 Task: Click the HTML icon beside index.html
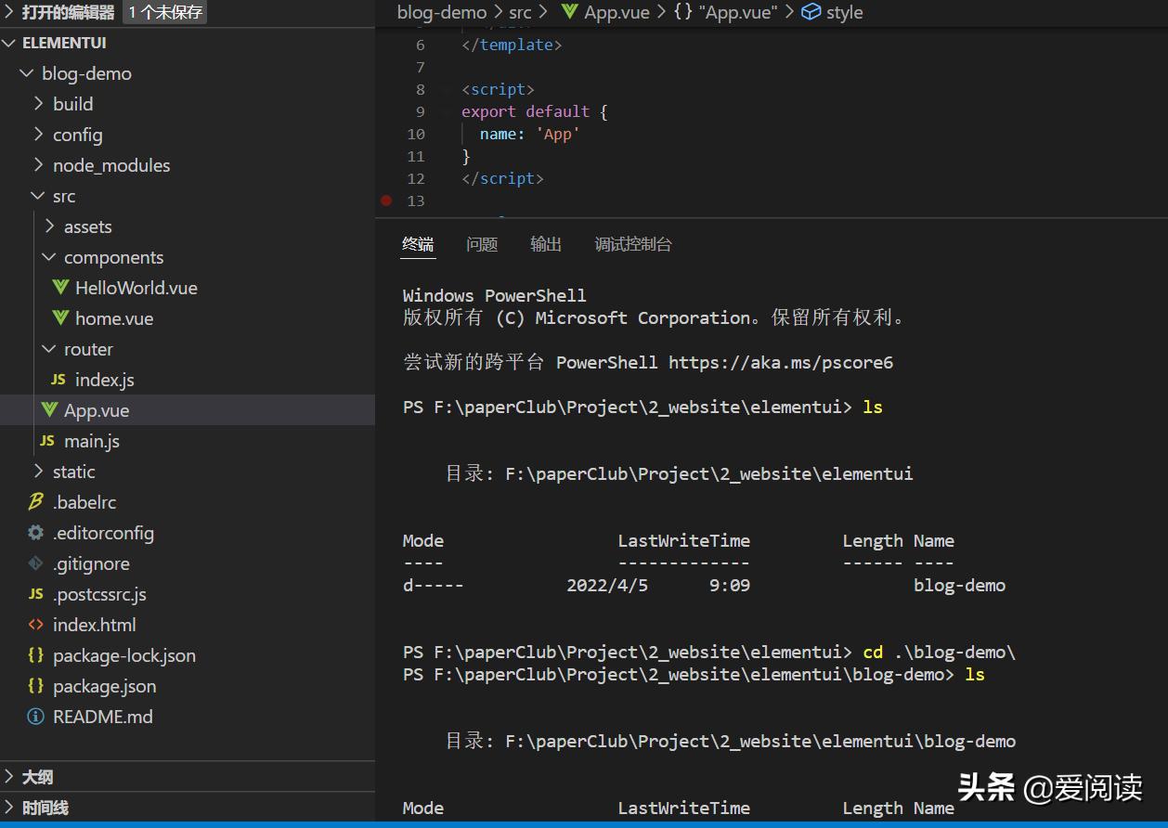click(x=36, y=625)
